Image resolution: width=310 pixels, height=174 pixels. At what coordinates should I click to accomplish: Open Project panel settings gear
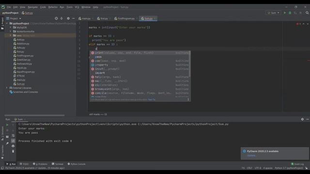click(68, 18)
